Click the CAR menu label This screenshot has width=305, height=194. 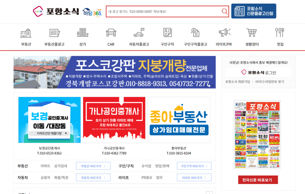111,44
